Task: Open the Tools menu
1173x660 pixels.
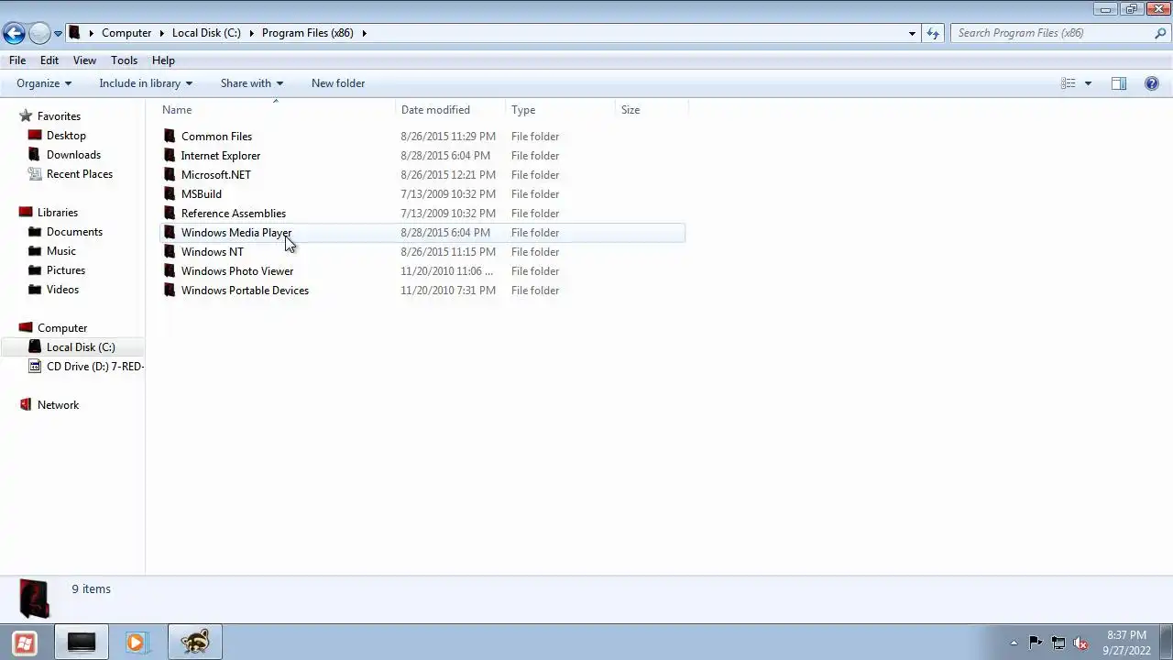Action: [124, 60]
